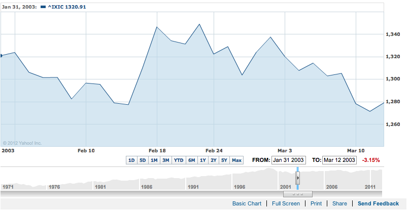Click the scrollbar thumb below the timeline
This screenshot has width=409, height=211.
pos(298,194)
